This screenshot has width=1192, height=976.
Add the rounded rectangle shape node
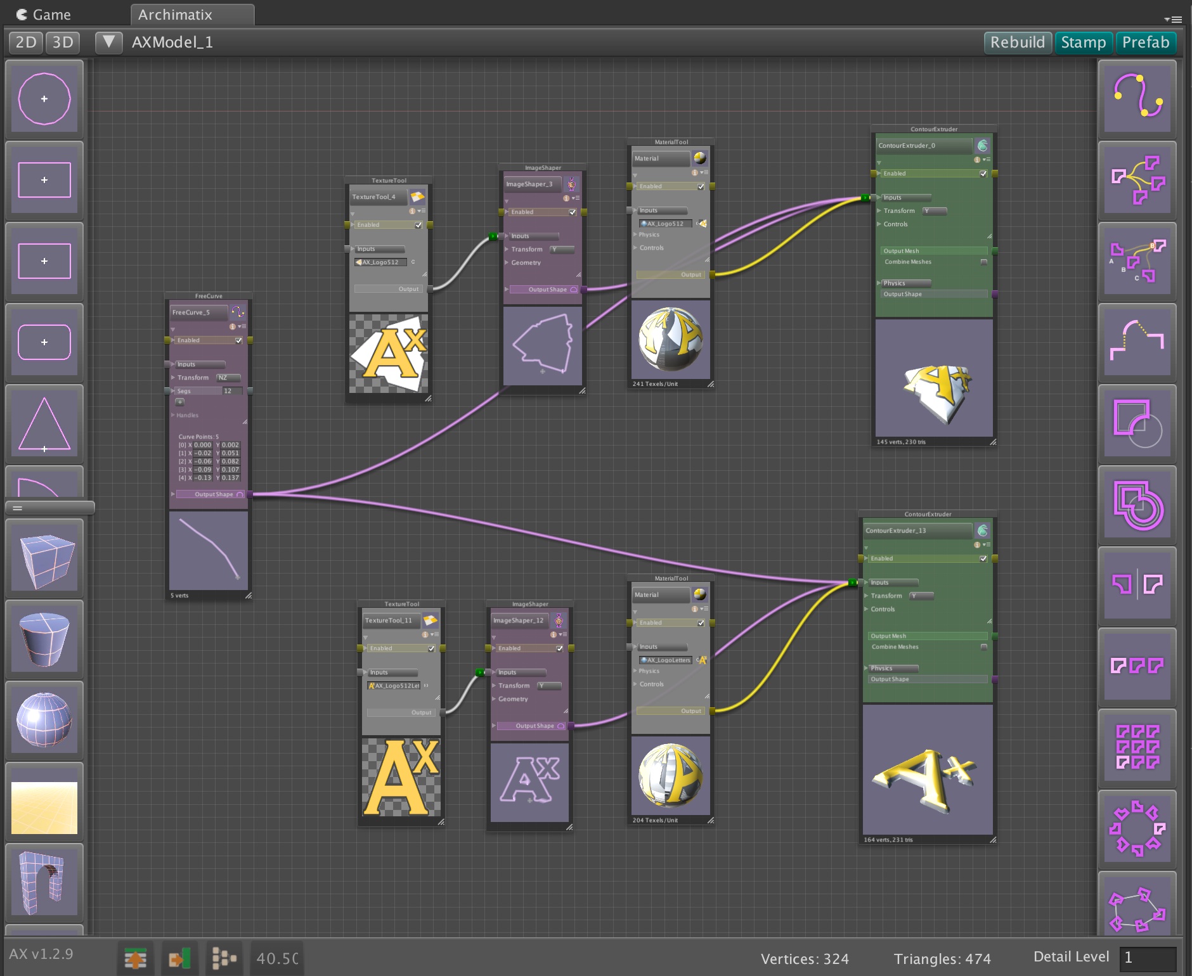[x=44, y=343]
